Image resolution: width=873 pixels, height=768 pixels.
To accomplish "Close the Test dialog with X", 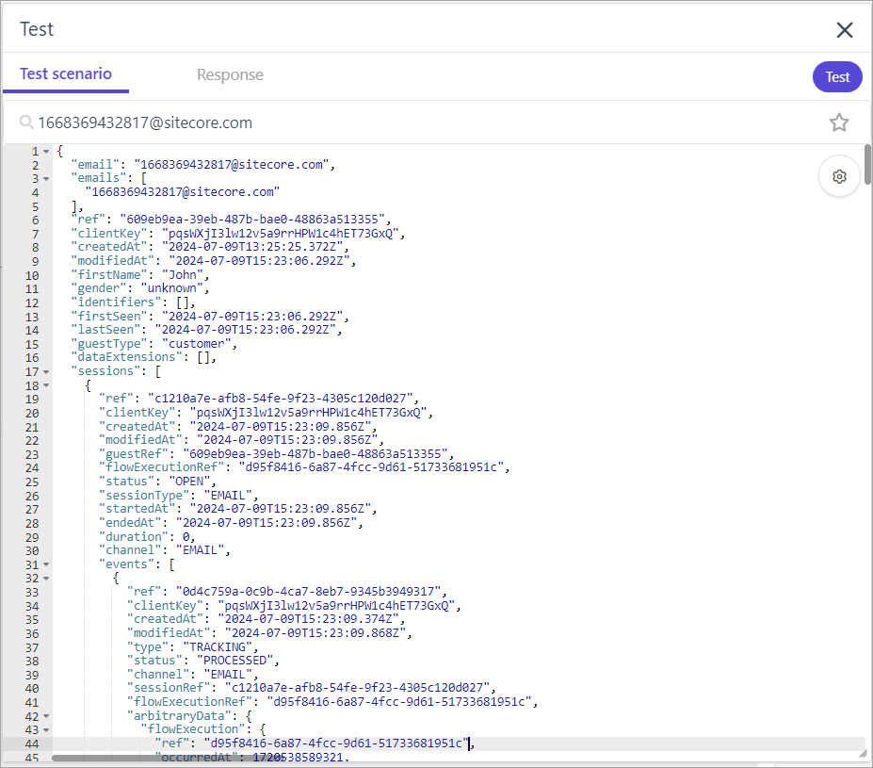I will coord(844,30).
